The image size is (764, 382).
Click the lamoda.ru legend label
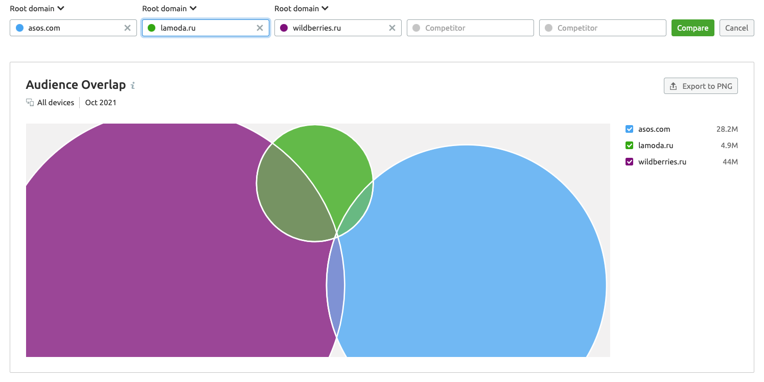point(656,146)
